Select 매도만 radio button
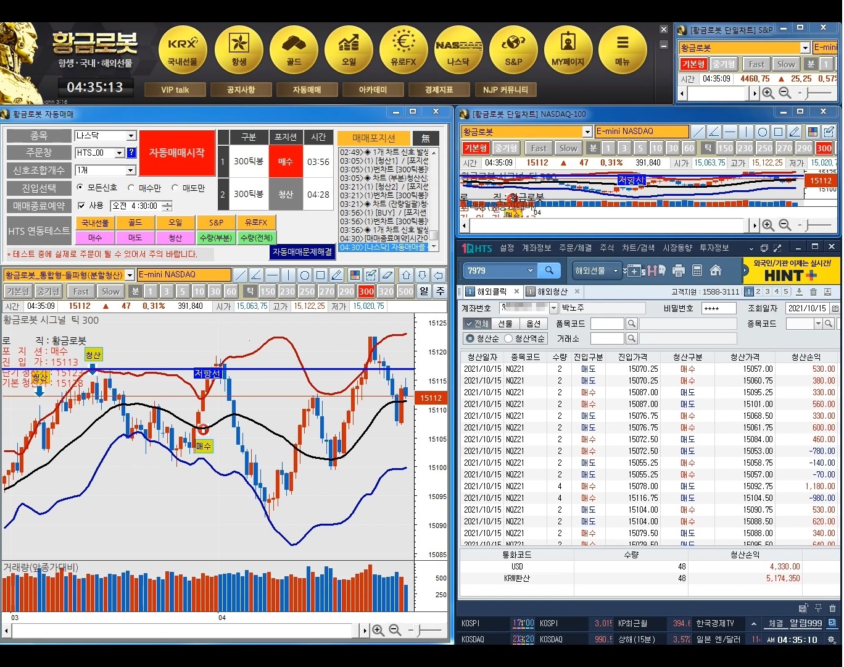Viewport: 844px width, 667px height. point(175,187)
